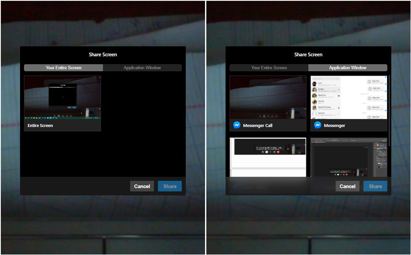Viewport: 411px width, 255px height.
Task: Switch to the Your Entire Screen tab
Action: pos(268,68)
